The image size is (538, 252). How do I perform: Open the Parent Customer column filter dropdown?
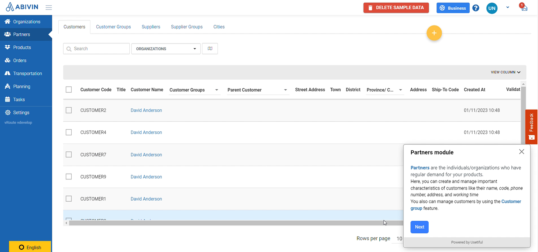pyautogui.click(x=286, y=90)
